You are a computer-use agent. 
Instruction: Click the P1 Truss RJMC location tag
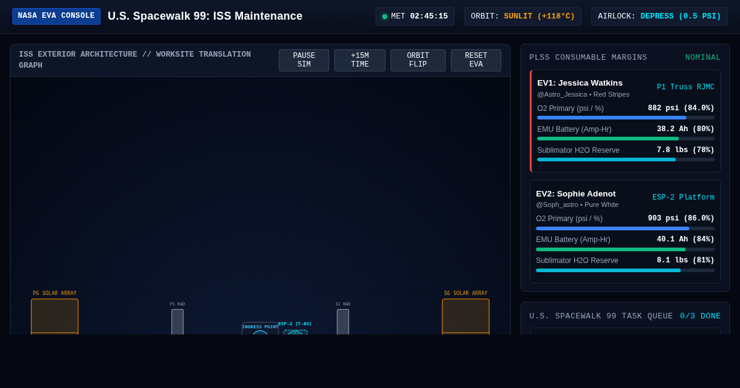pos(686,87)
